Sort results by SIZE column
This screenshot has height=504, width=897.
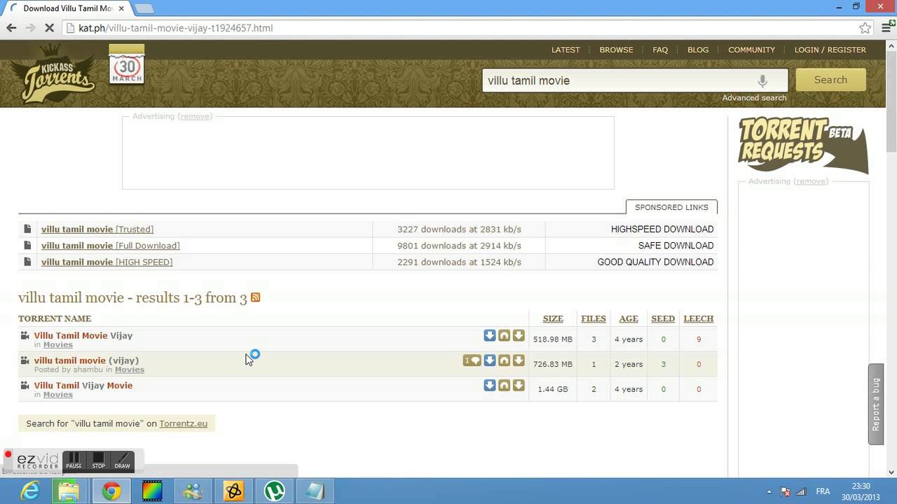tap(553, 318)
